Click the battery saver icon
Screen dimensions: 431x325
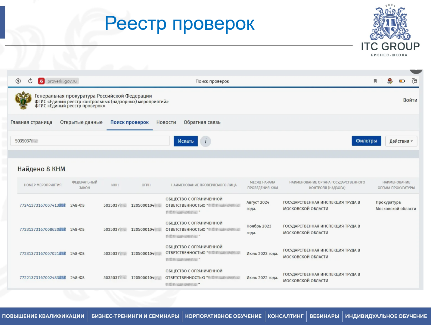click(x=402, y=81)
